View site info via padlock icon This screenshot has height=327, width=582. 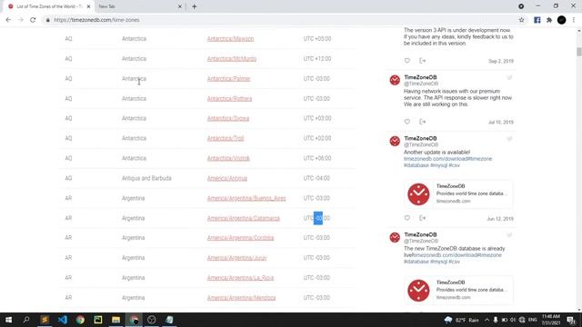point(47,20)
